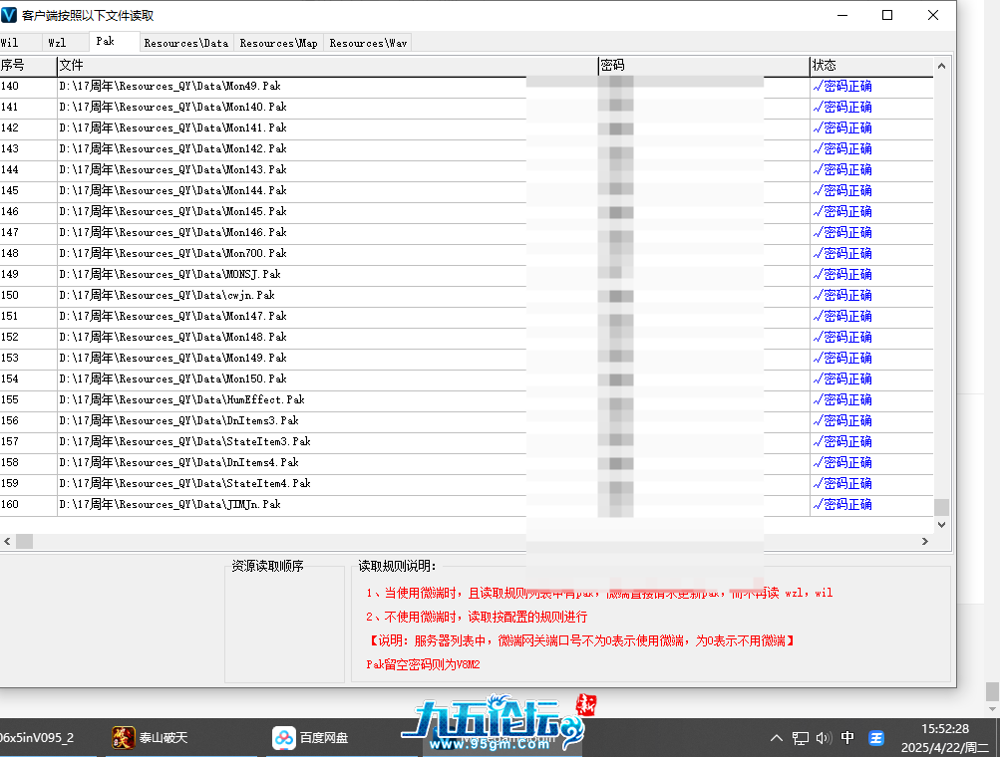
Task: Open the Resources\Map tab
Action: point(278,43)
